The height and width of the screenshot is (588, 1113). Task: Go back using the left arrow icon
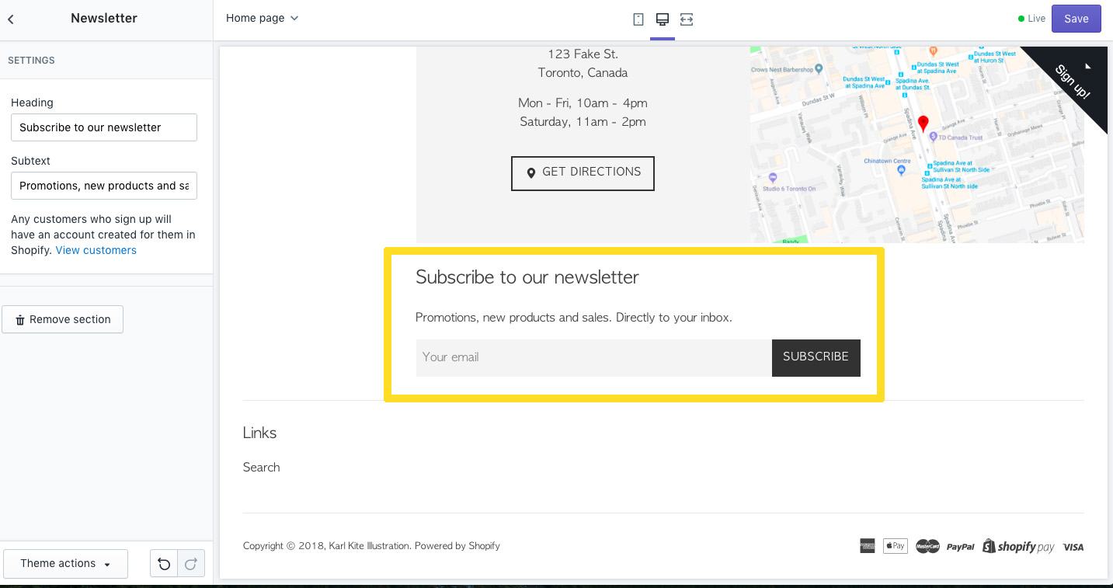(x=11, y=18)
